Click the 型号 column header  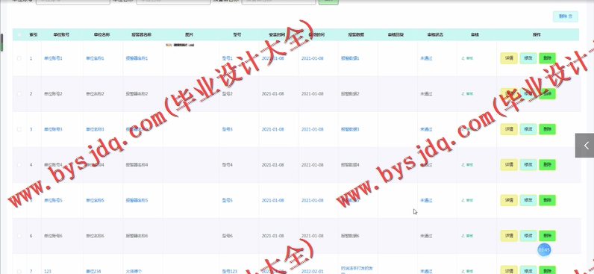[237, 35]
